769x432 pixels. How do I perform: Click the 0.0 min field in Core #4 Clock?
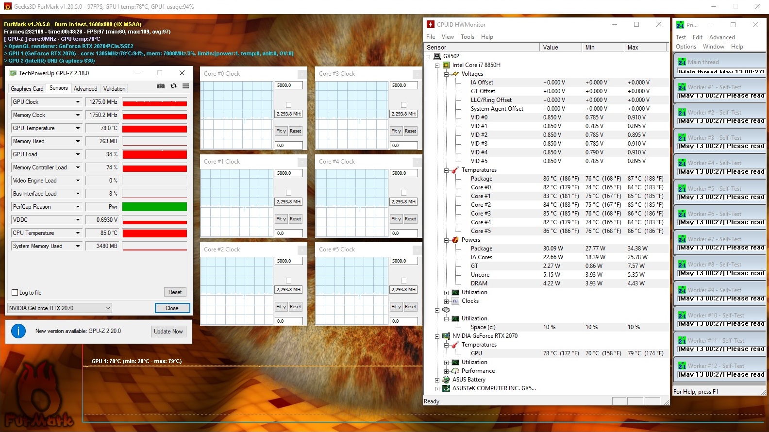point(404,233)
